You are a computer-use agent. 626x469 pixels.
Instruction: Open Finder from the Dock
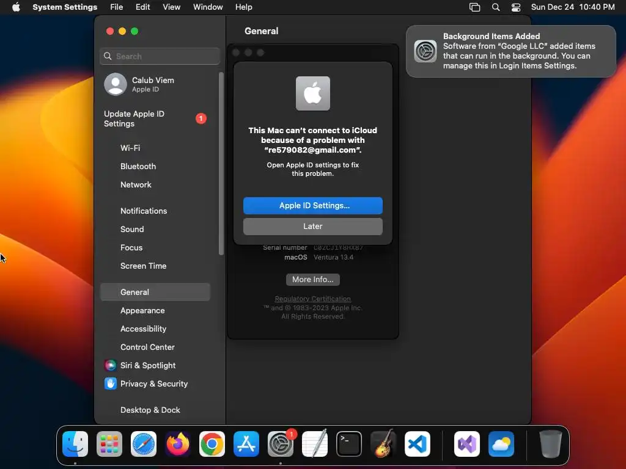75,444
